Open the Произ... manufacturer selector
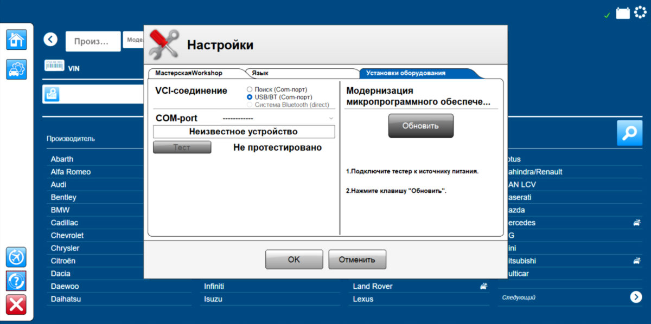Viewport: 651px width, 324px height. [x=93, y=41]
